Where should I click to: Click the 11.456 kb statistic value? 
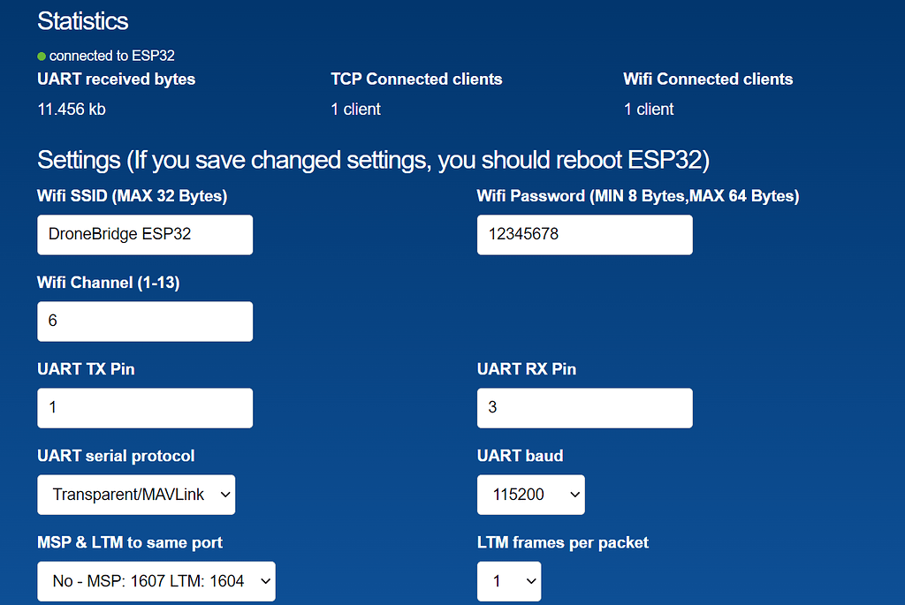(x=71, y=109)
